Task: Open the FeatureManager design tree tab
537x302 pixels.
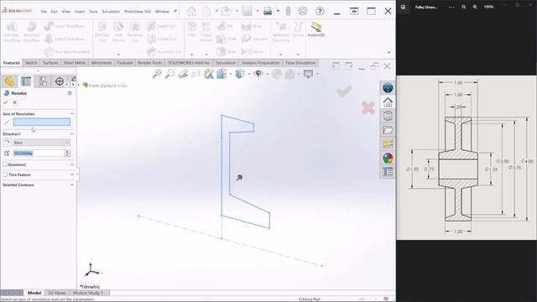Action: (x=9, y=81)
